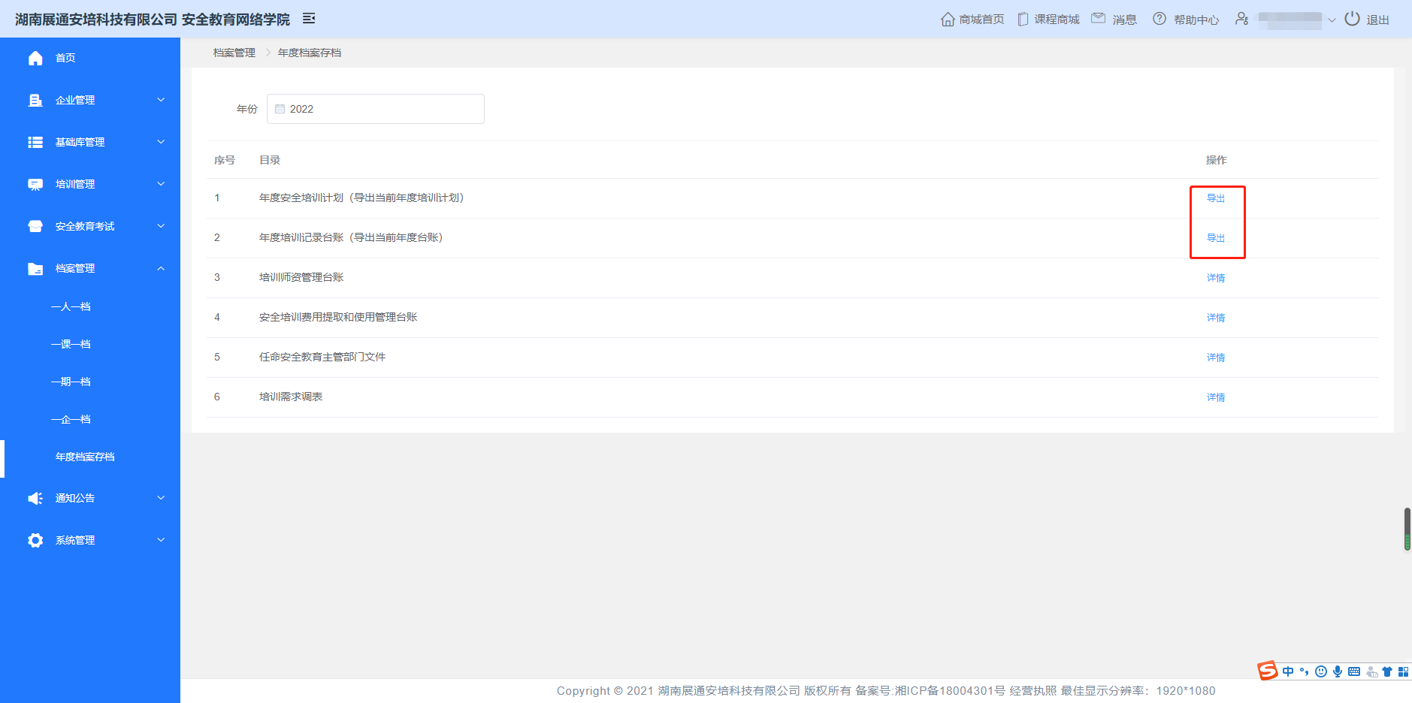Click the 安全教育考试 icon in sidebar
Image resolution: width=1412 pixels, height=703 pixels.
(35, 226)
